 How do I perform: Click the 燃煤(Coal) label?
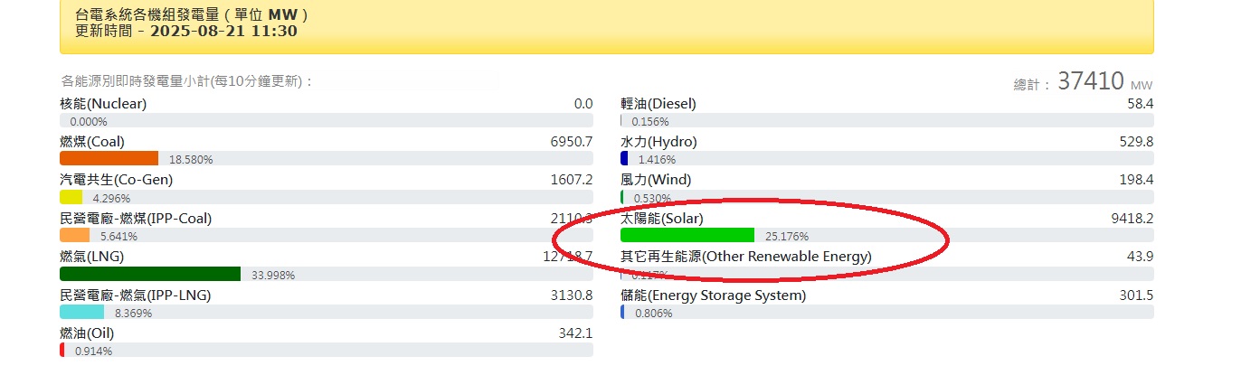pyautogui.click(x=92, y=142)
